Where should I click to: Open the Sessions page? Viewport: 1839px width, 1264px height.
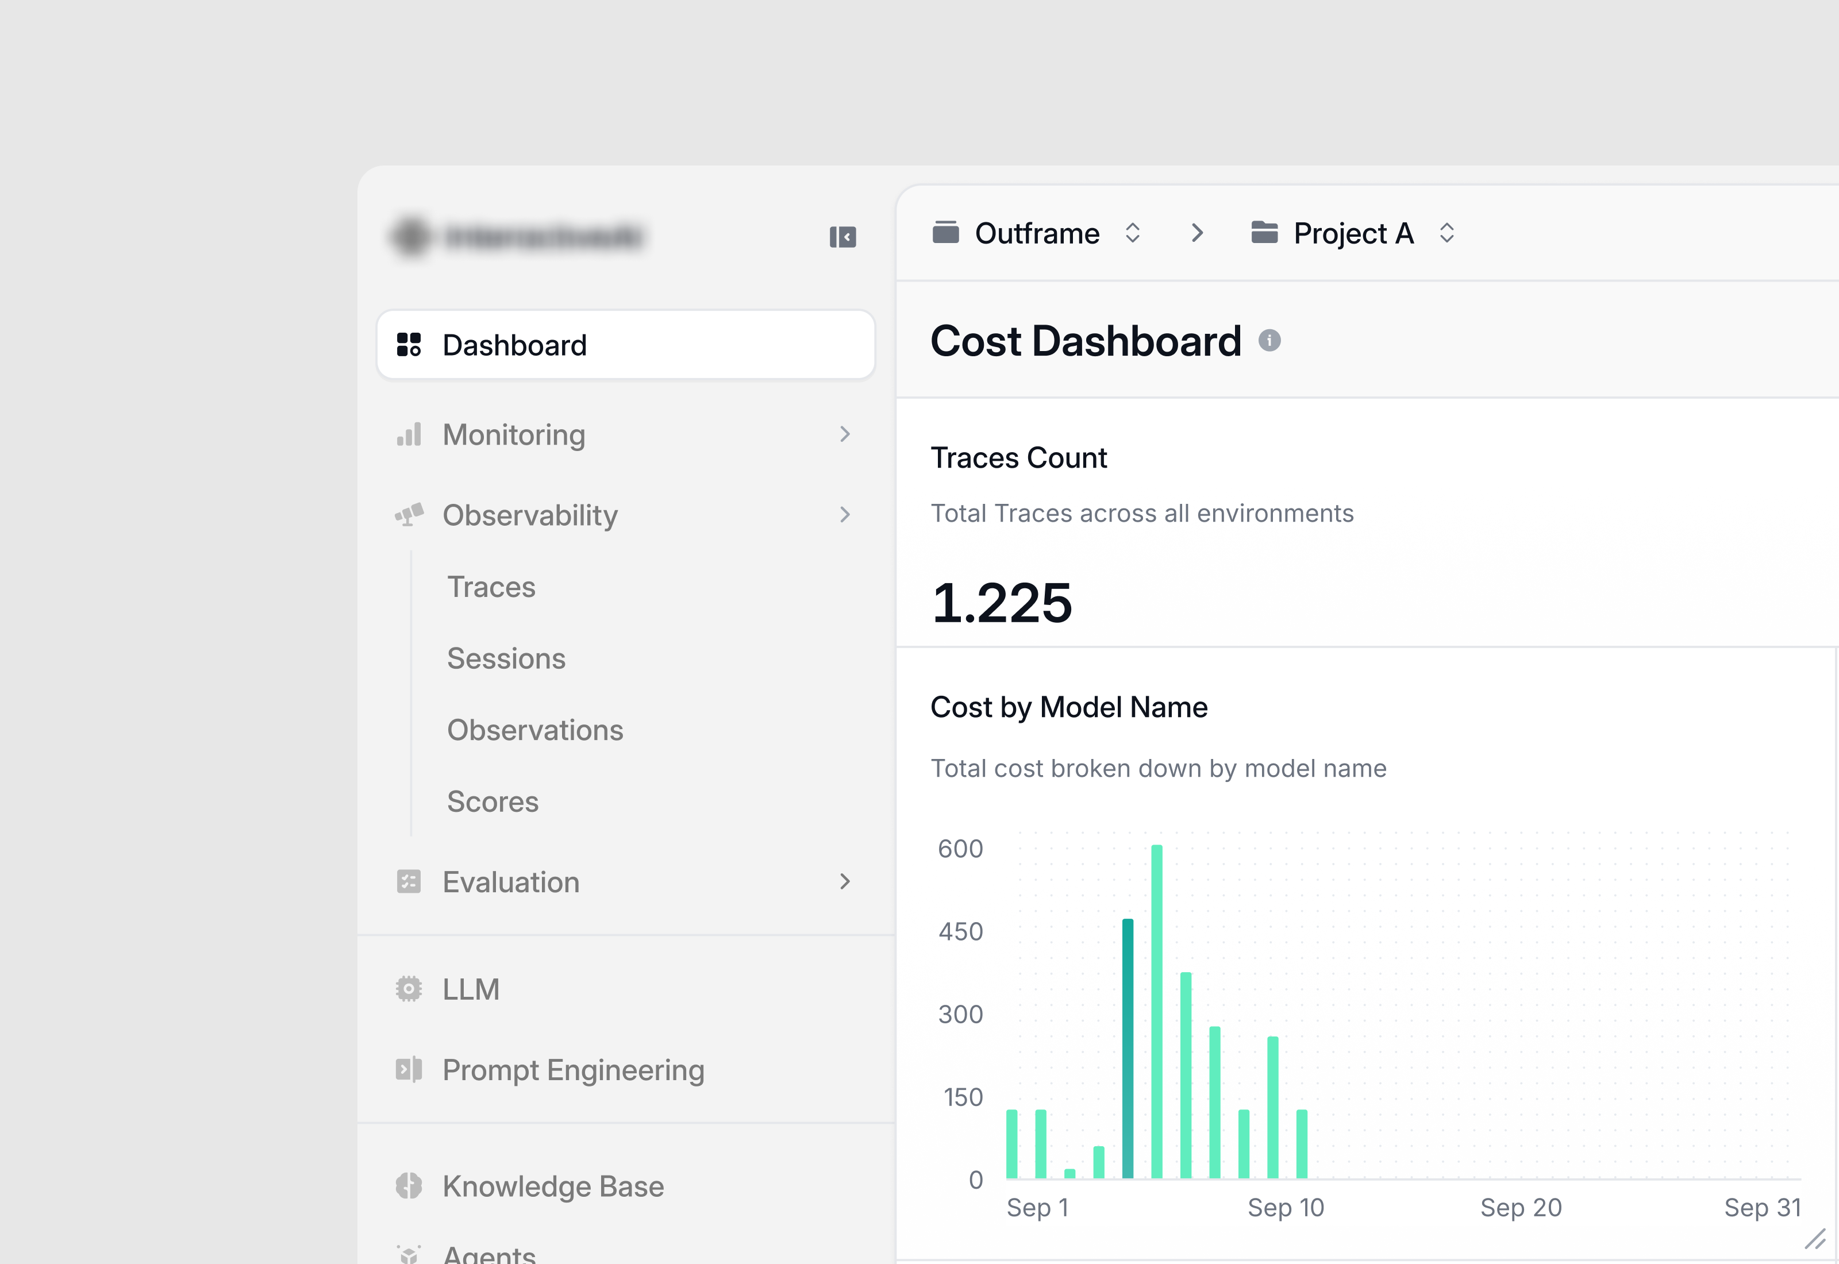coord(506,658)
